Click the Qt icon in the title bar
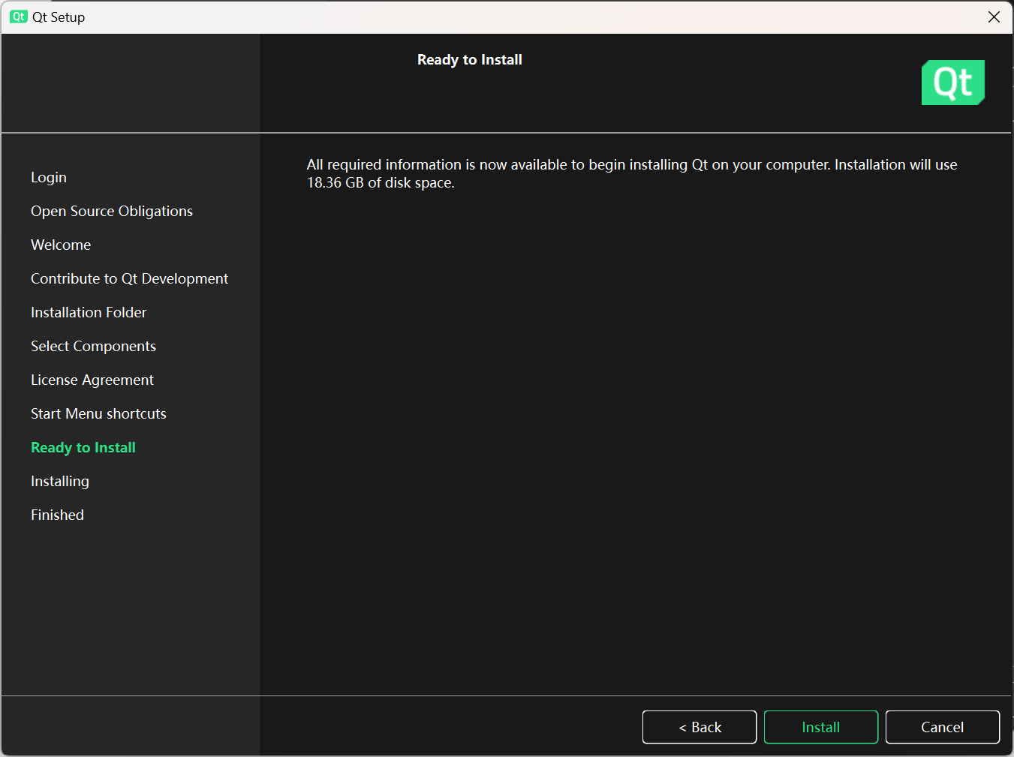The height and width of the screenshot is (757, 1014). tap(19, 17)
